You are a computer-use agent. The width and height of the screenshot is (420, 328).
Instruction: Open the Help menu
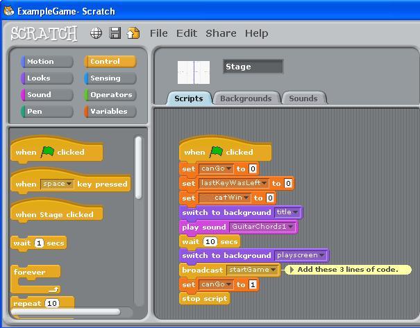point(256,33)
